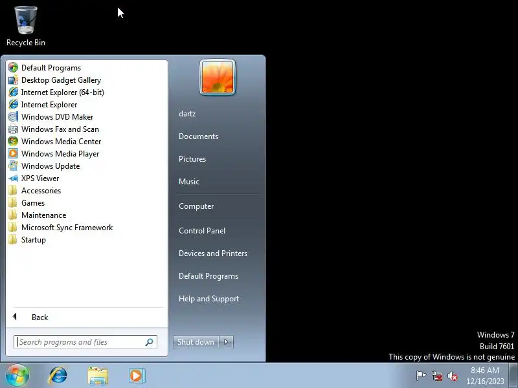Open the Default Programs icon in All Programs list
The image size is (518, 388).
coord(13,68)
